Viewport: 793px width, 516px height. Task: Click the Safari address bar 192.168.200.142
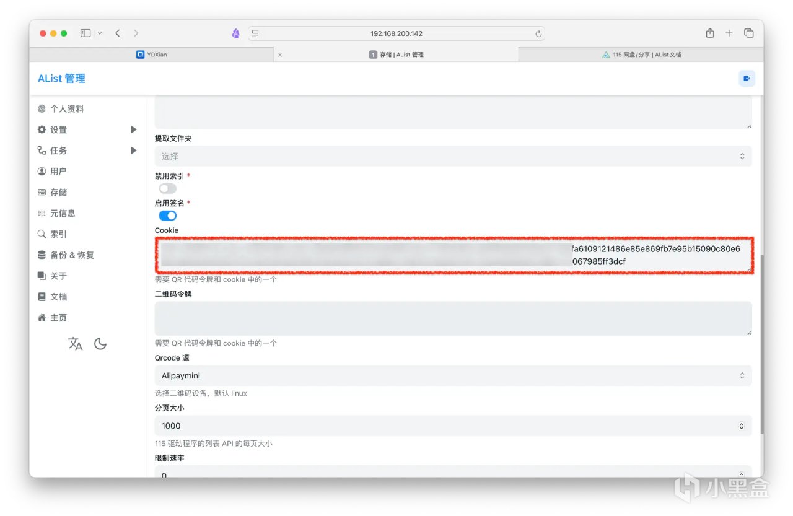coord(396,33)
